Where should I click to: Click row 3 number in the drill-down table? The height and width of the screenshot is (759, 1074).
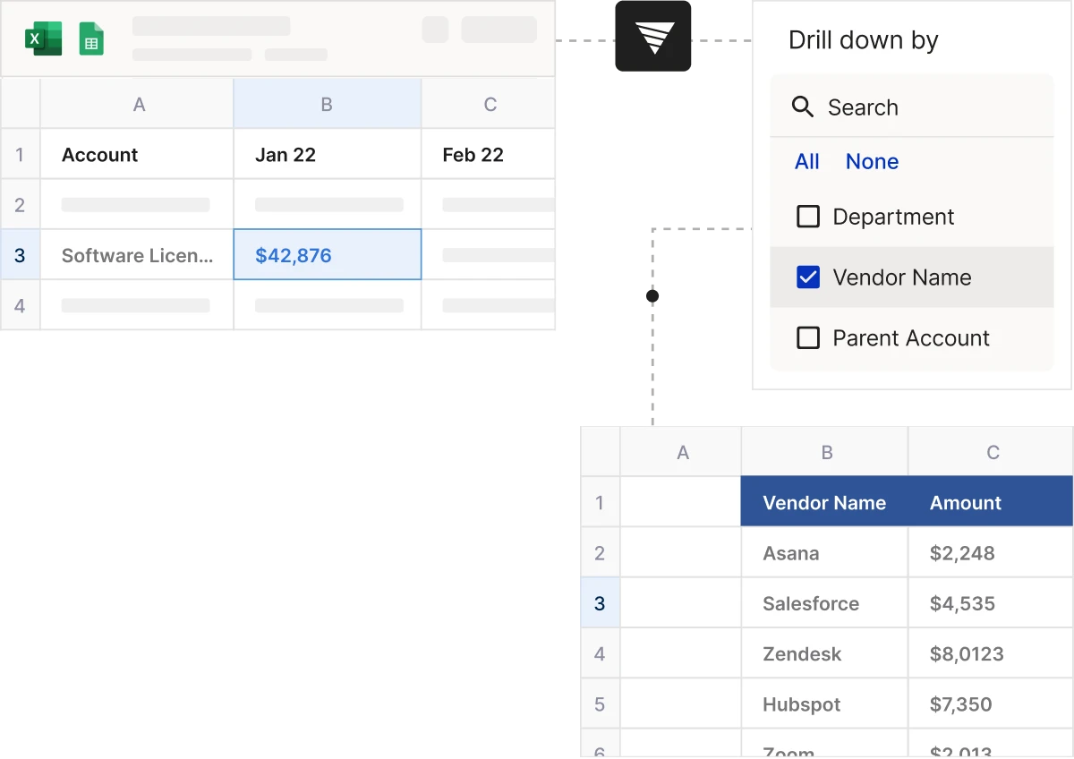[600, 602]
